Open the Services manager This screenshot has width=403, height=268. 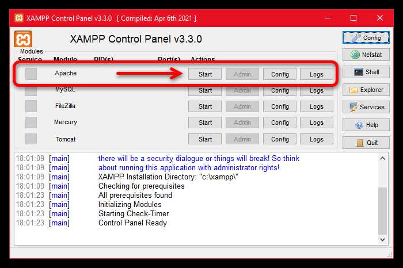[x=366, y=107]
